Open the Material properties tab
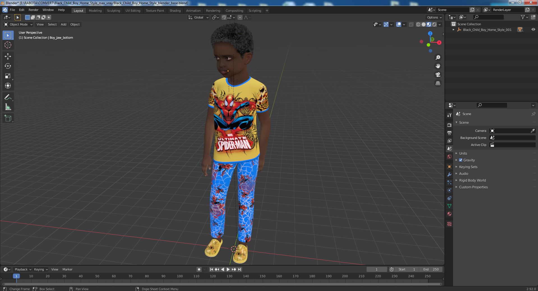The width and height of the screenshot is (538, 291). coord(449,214)
